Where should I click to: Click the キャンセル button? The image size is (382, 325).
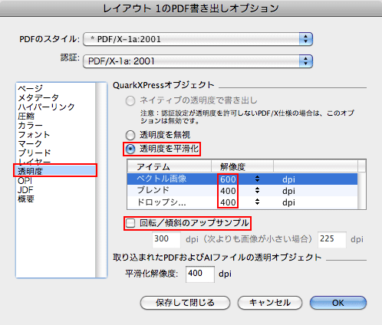tap(270, 303)
